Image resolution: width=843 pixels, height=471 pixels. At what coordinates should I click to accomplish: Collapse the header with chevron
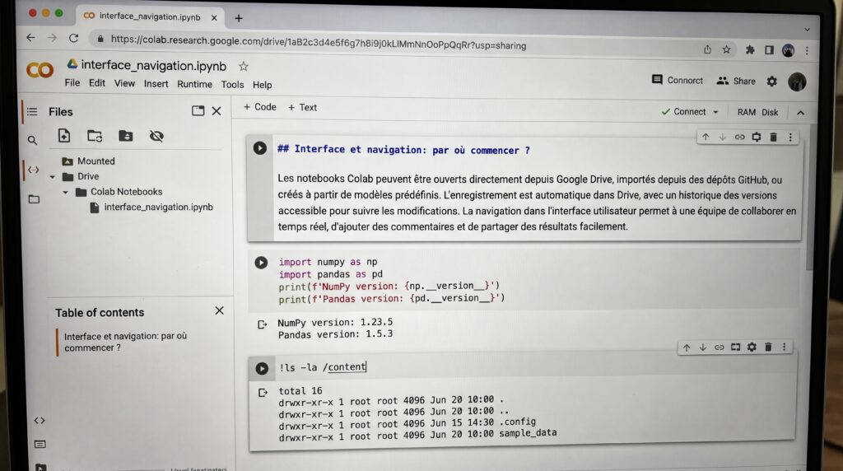click(x=800, y=113)
